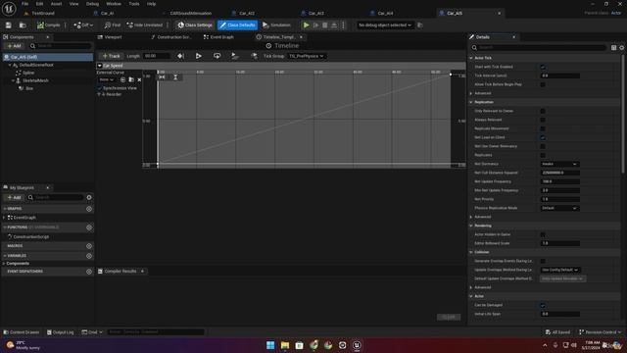This screenshot has width=627, height=353.
Task: Toggle Synchronize View checkbox
Action: 100,88
